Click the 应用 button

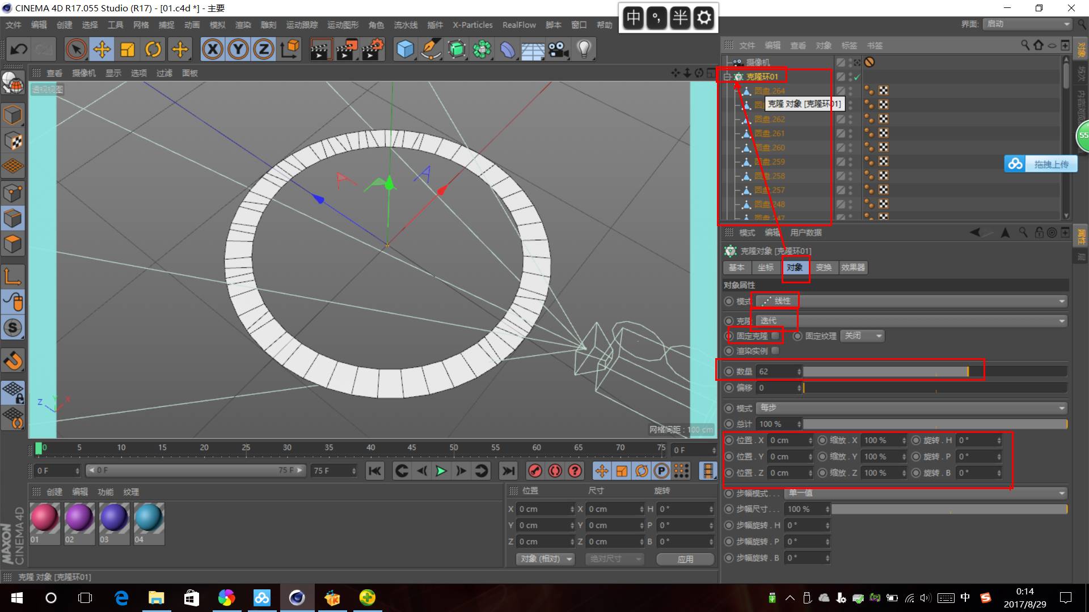coord(685,559)
